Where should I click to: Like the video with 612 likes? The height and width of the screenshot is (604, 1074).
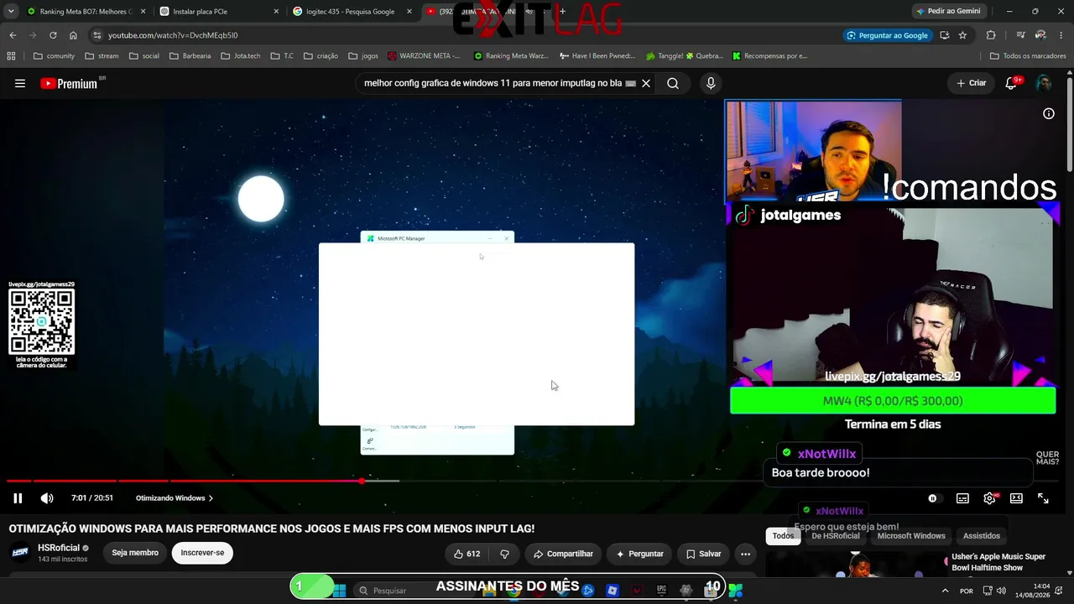coord(467,554)
